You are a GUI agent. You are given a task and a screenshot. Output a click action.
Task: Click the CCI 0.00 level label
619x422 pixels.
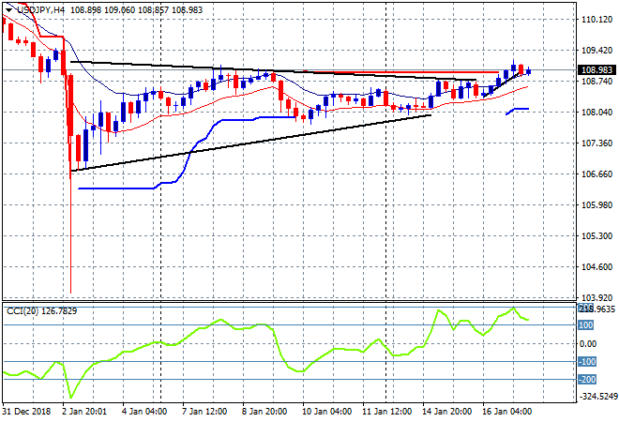click(588, 343)
